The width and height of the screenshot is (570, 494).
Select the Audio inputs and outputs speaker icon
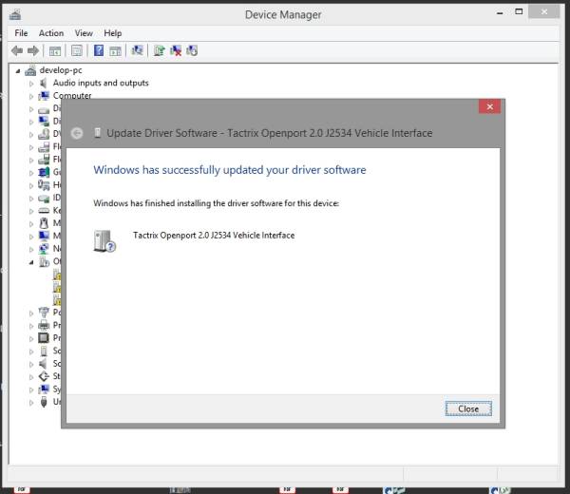point(44,84)
